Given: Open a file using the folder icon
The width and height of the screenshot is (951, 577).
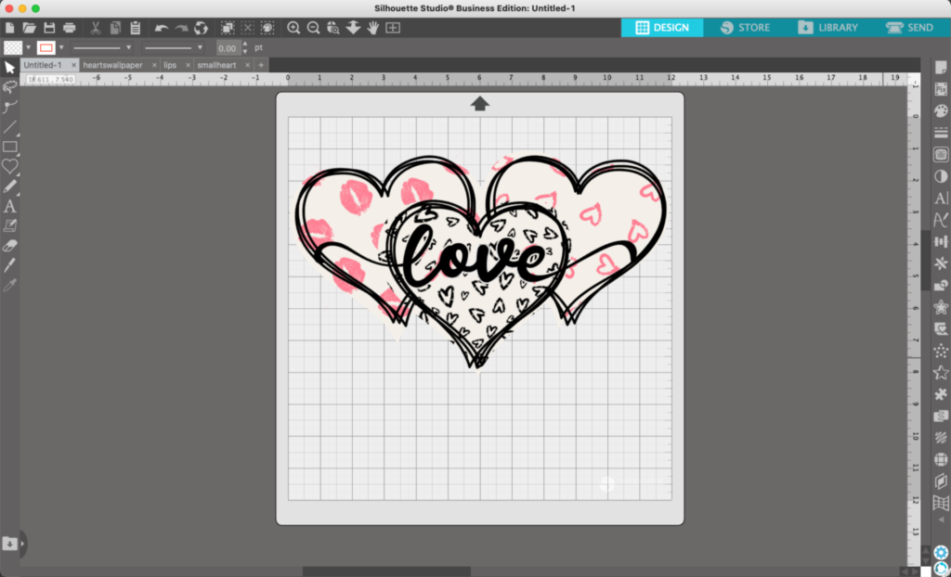Looking at the screenshot, I should 29,28.
